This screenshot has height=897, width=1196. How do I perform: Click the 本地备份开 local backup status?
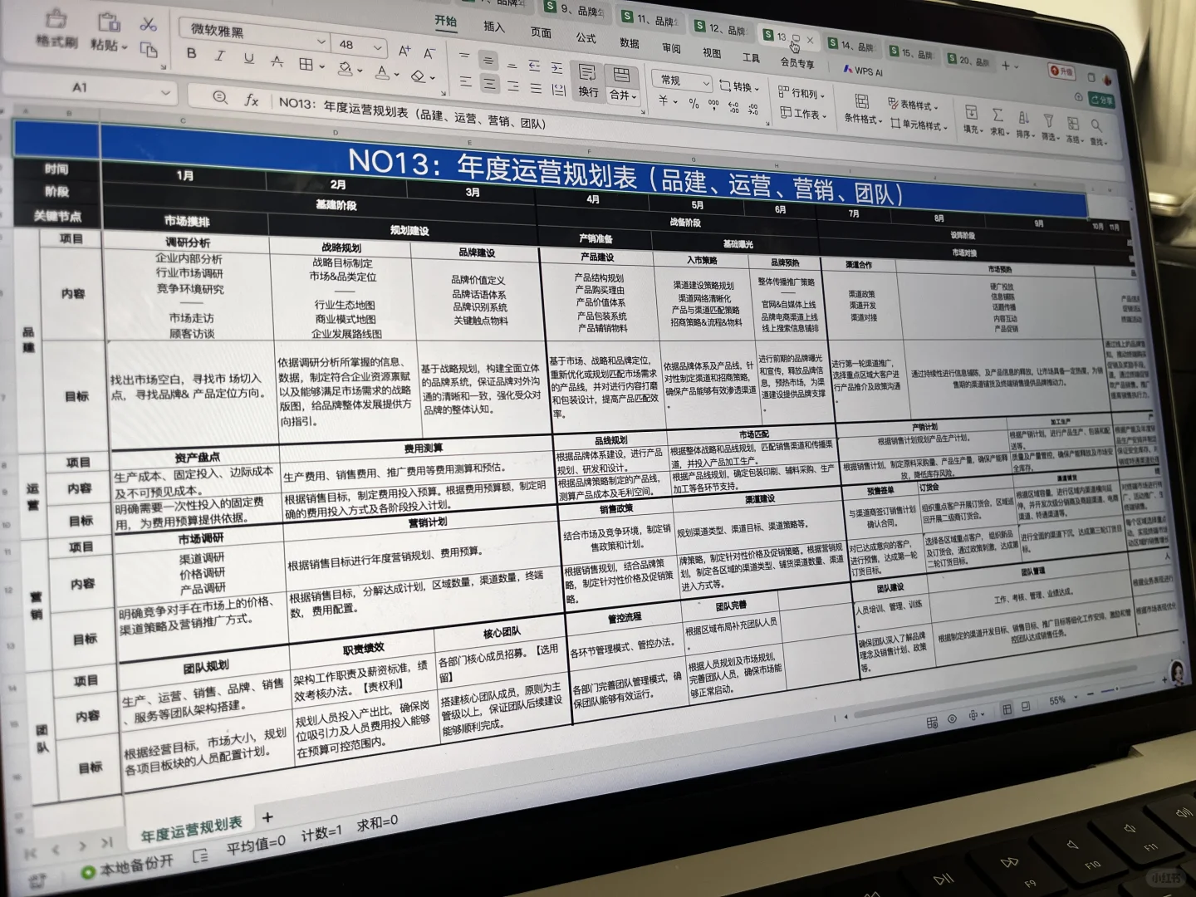(x=128, y=865)
